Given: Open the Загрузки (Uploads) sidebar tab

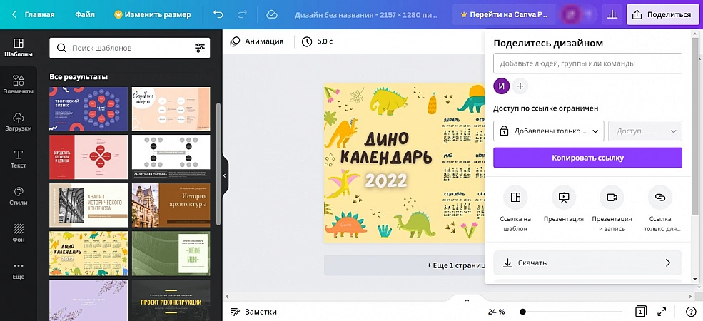Looking at the screenshot, I should pos(19,122).
